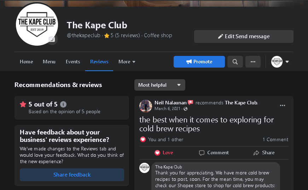308x190 pixels.
Task: Click The Kape Club page title
Action: [x=97, y=25]
